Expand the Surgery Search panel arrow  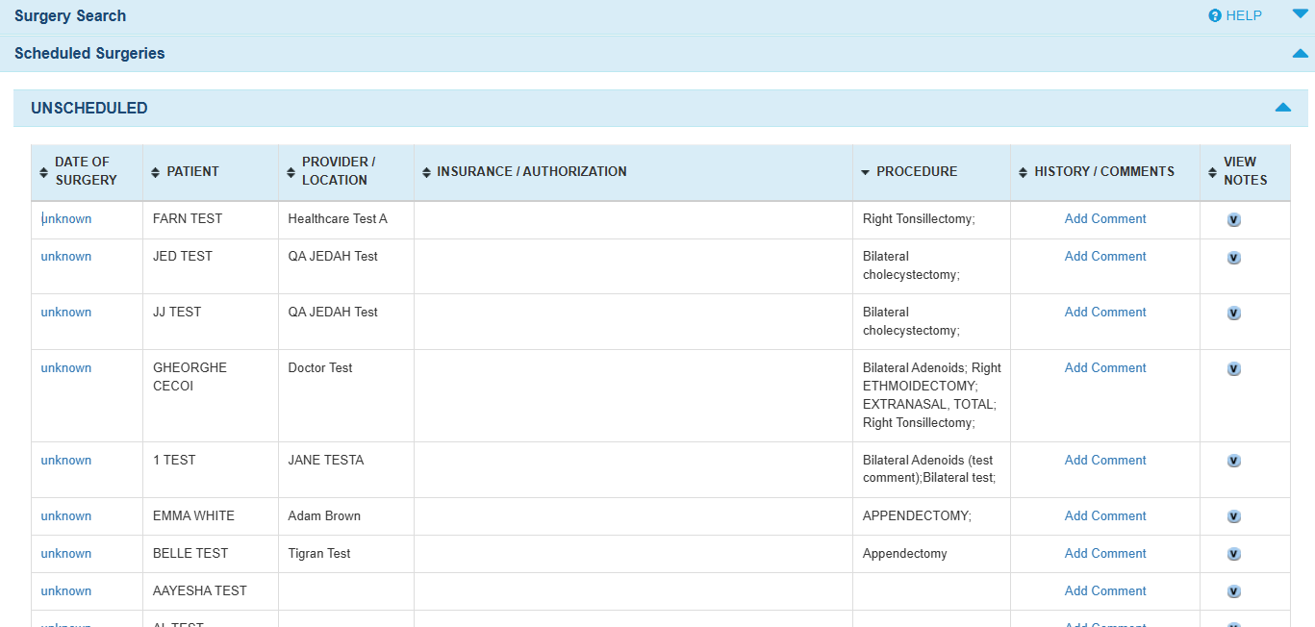click(1300, 14)
